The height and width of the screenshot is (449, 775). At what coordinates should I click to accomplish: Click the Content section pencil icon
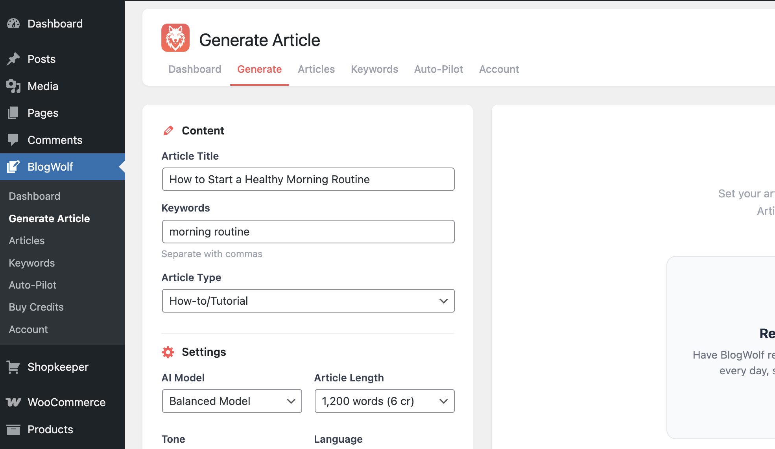(168, 130)
